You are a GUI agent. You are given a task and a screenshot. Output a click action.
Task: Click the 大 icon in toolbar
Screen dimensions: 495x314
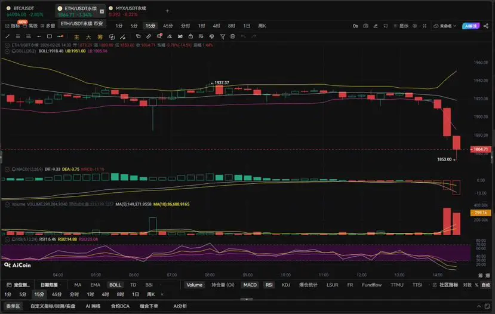[x=88, y=37]
